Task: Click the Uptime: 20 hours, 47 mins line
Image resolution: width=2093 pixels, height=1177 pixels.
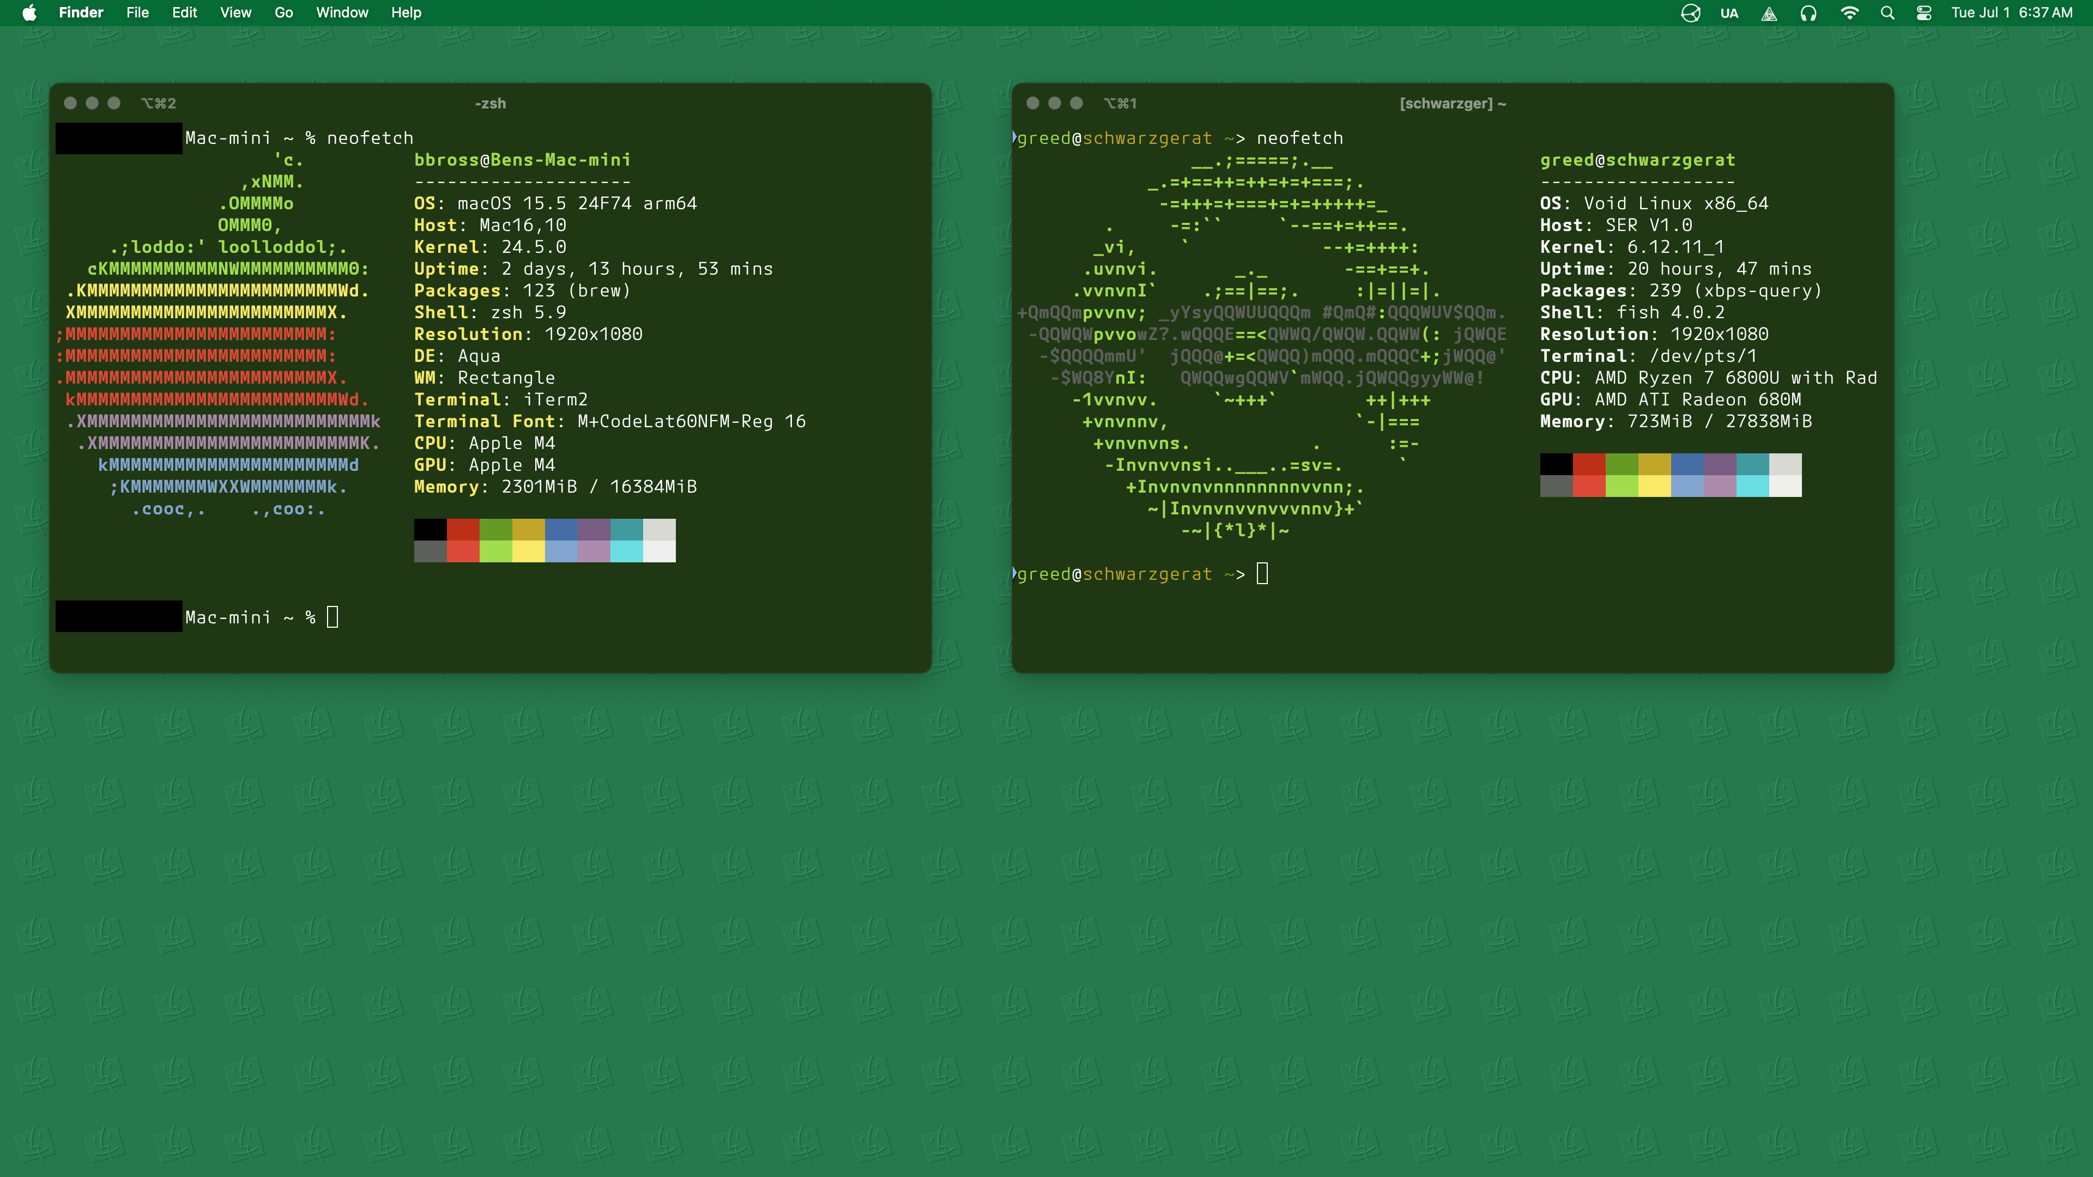Action: (1676, 269)
